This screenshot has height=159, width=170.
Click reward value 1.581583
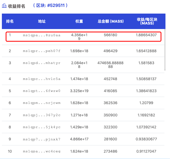click(146, 63)
